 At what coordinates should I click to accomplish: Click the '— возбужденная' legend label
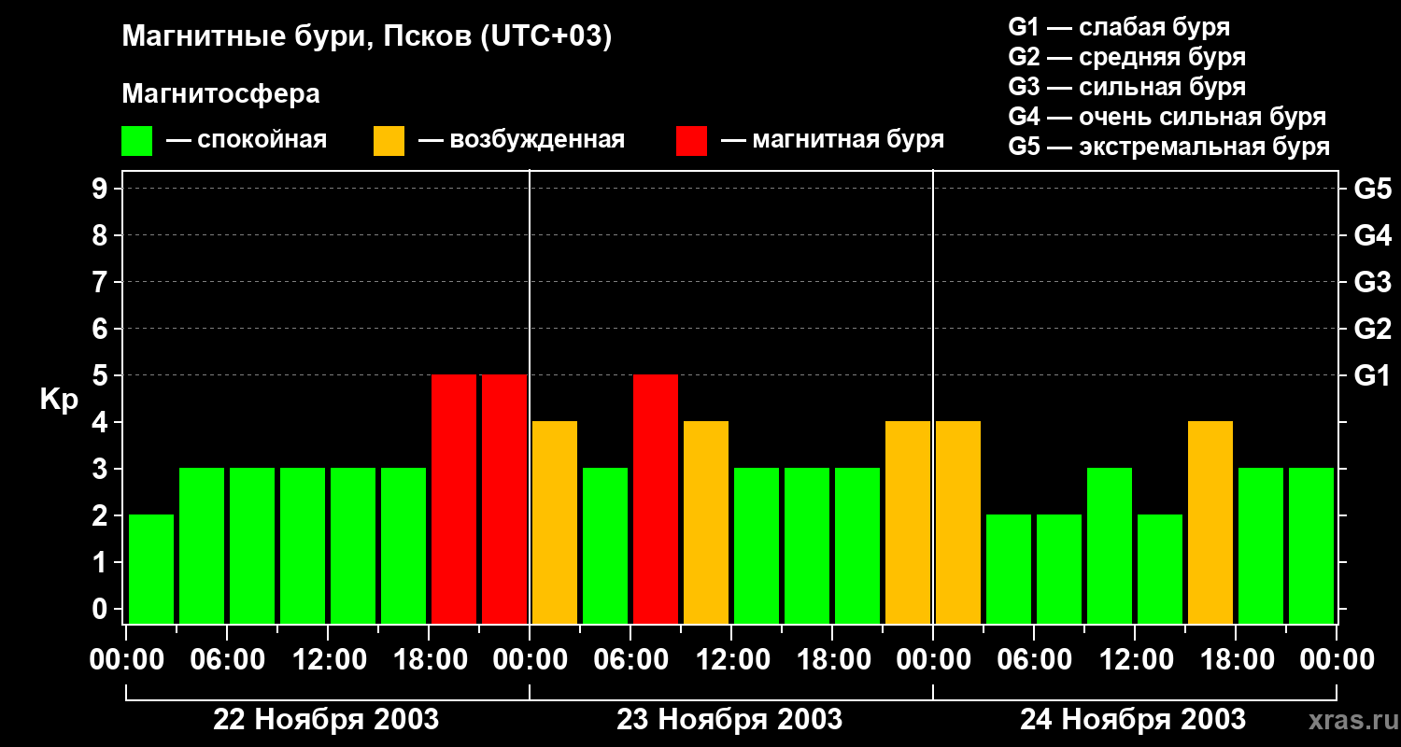[521, 140]
